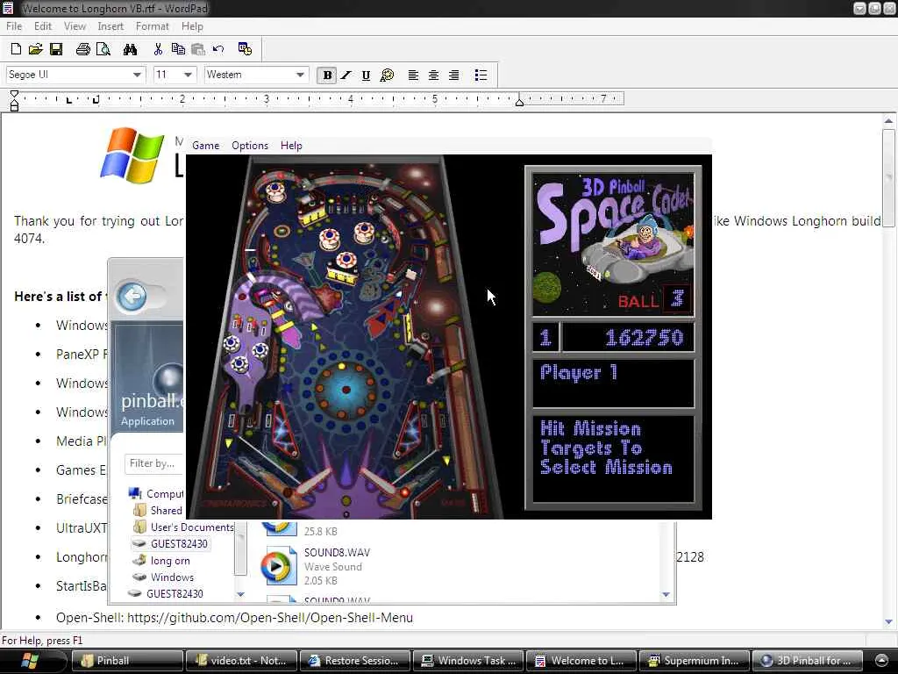This screenshot has height=674, width=898.
Task: Click system tray expand arrow icon
Action: point(882,661)
